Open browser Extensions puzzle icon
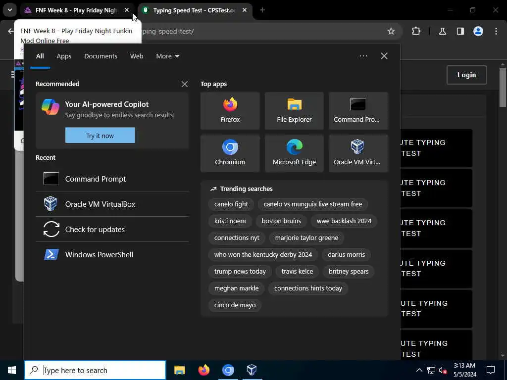Screen dimensions: 507x380 click(x=416, y=31)
